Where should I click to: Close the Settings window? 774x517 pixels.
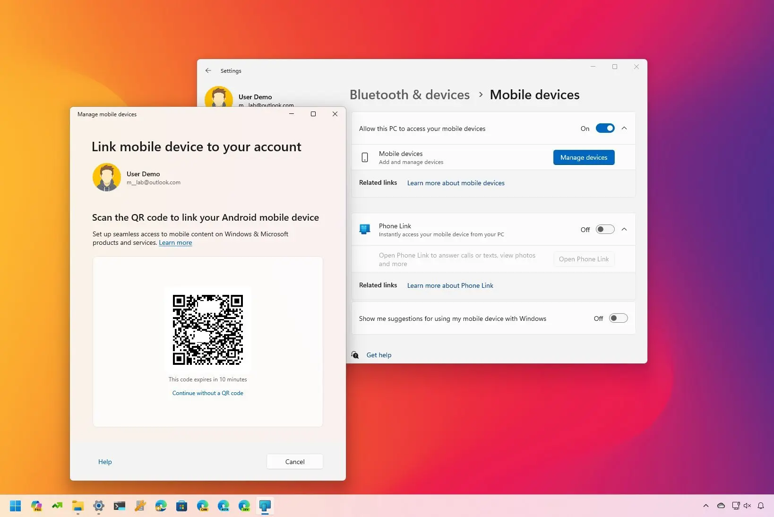(x=636, y=67)
